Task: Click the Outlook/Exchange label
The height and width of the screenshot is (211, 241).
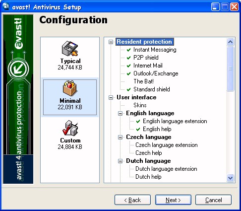Action: pyautogui.click(x=156, y=73)
